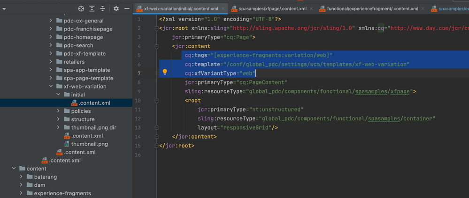Close the xf-web-variation/initial/.content.xml tab
469x198 pixels.
[223, 8]
